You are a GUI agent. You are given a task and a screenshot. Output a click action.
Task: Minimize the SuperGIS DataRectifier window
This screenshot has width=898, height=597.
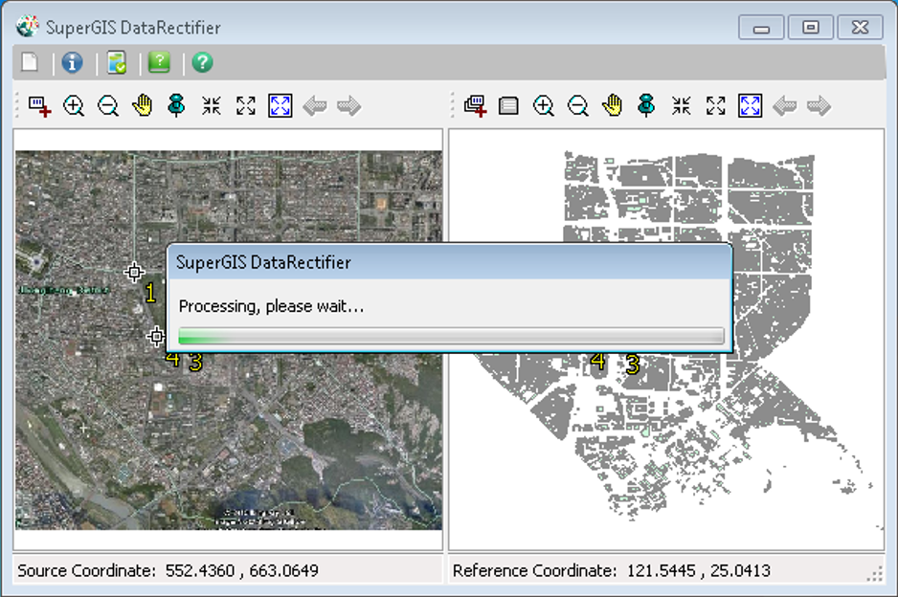761,28
